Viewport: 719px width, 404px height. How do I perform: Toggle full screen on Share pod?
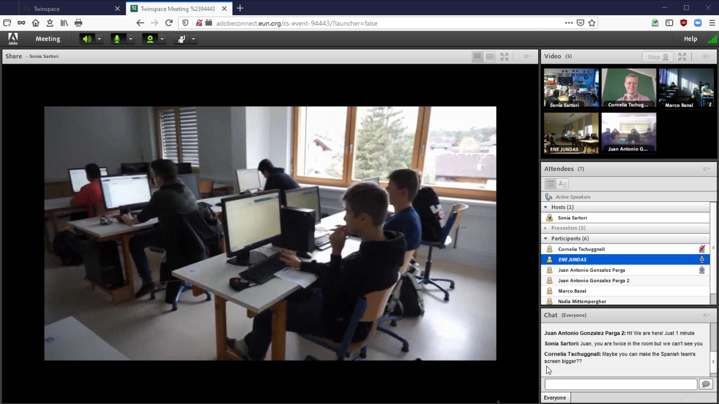[504, 56]
